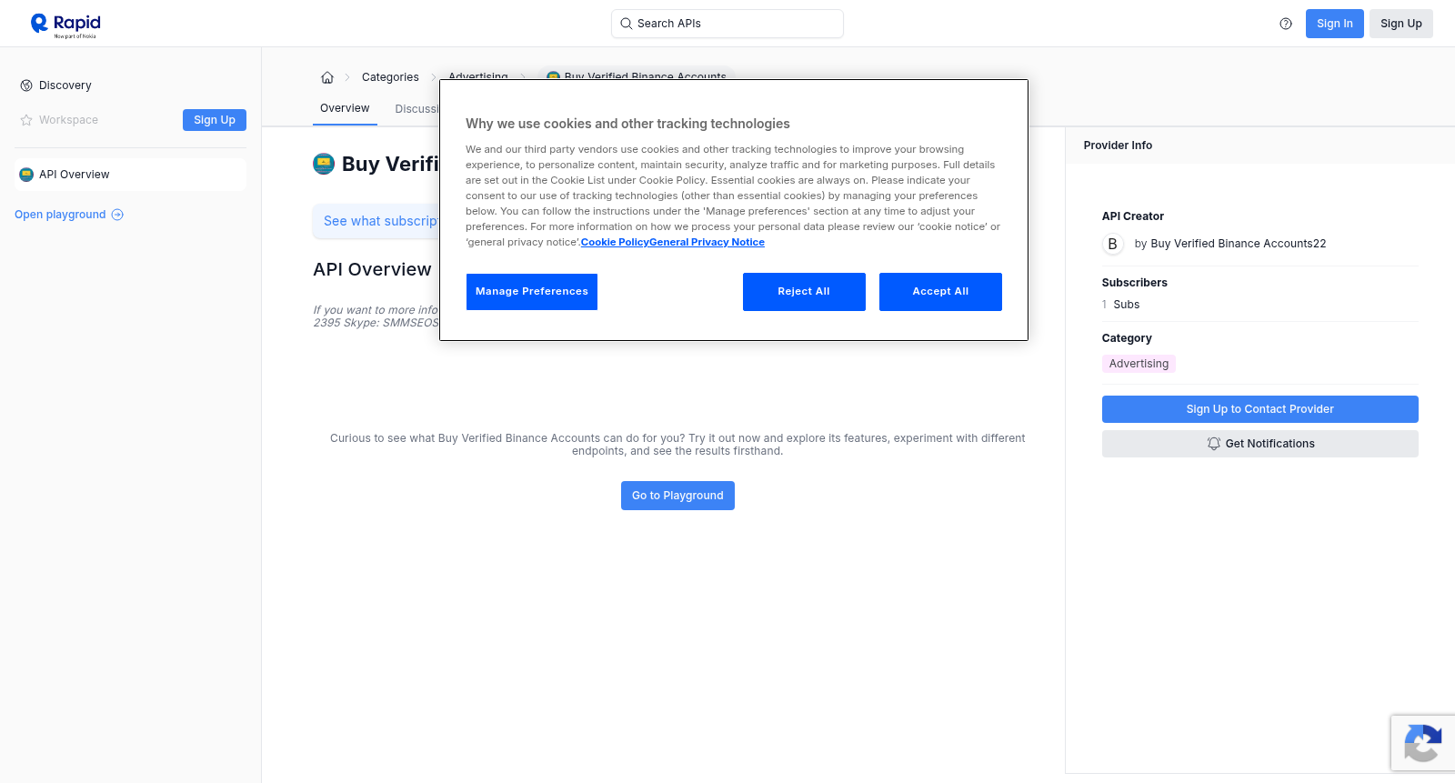Go to home via breadcrumb house icon

coord(327,77)
